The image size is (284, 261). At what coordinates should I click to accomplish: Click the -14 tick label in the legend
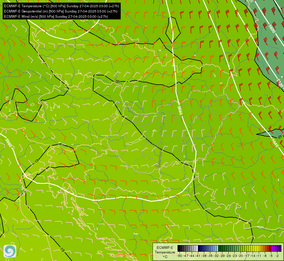[252, 256]
